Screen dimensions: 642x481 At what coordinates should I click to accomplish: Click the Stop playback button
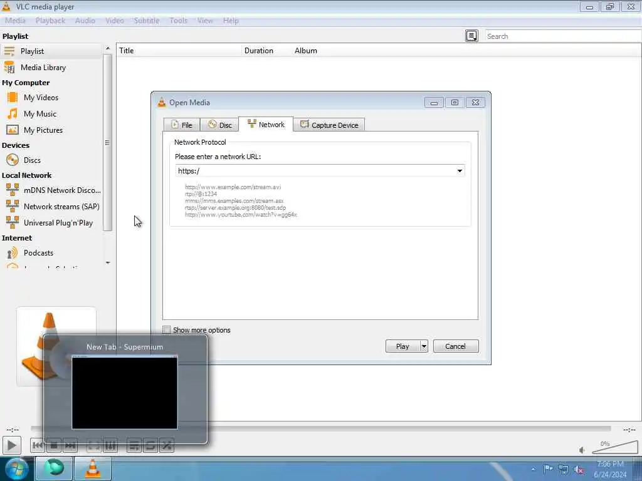(54, 445)
